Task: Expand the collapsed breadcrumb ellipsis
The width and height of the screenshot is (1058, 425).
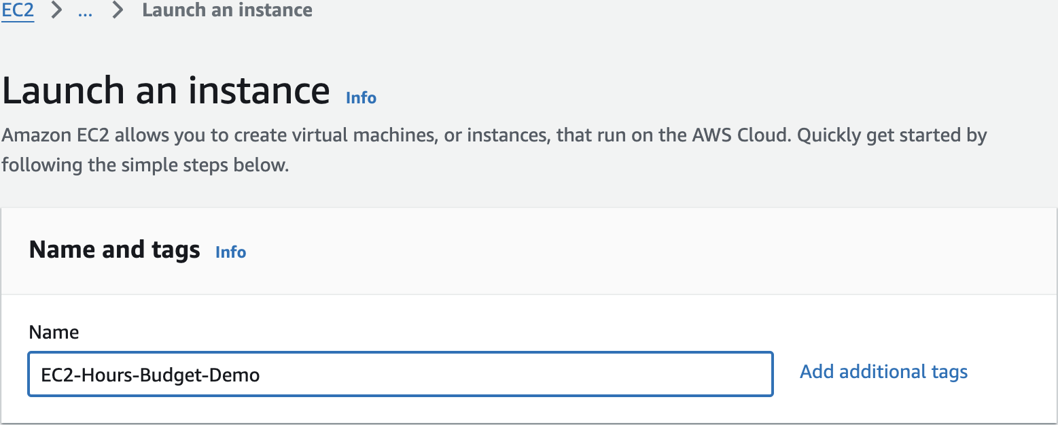Action: 85,11
